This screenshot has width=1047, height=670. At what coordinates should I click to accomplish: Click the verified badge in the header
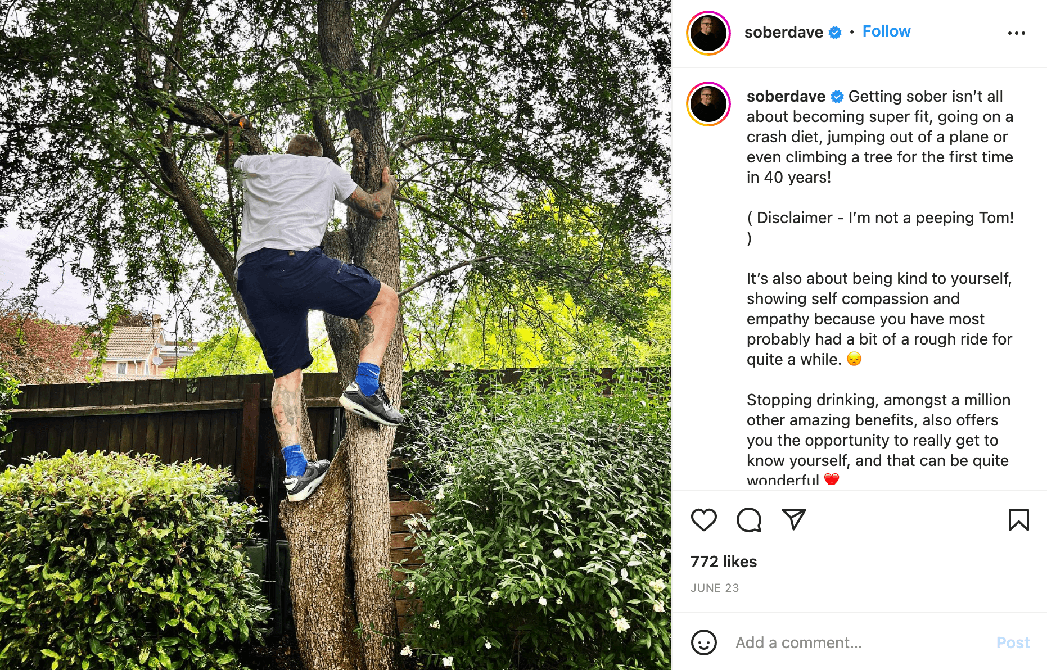click(x=836, y=33)
